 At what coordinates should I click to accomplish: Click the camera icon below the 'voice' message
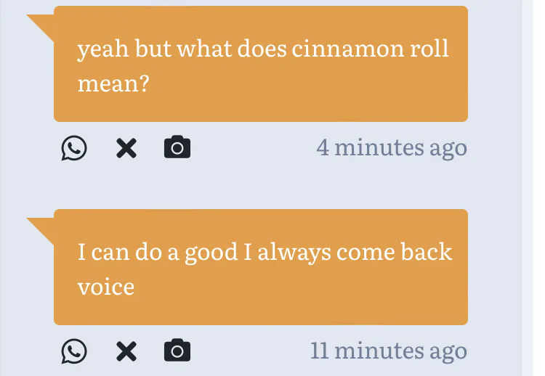coord(177,351)
